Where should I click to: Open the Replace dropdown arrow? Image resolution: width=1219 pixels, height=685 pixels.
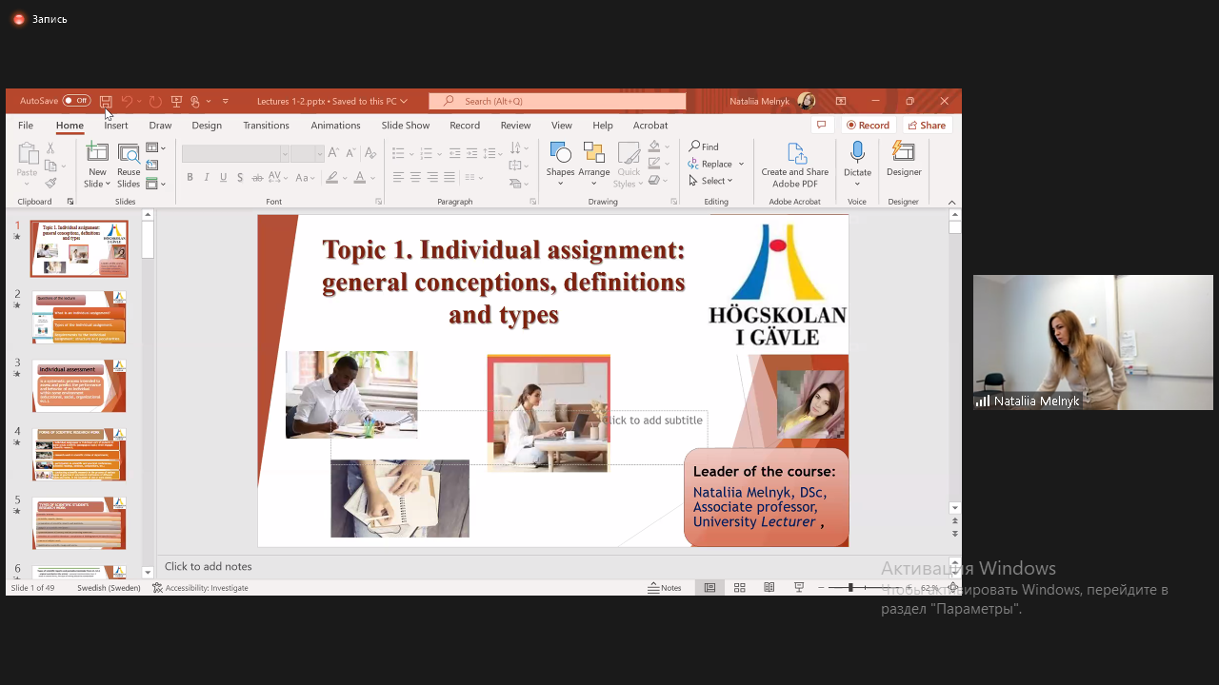click(x=742, y=164)
